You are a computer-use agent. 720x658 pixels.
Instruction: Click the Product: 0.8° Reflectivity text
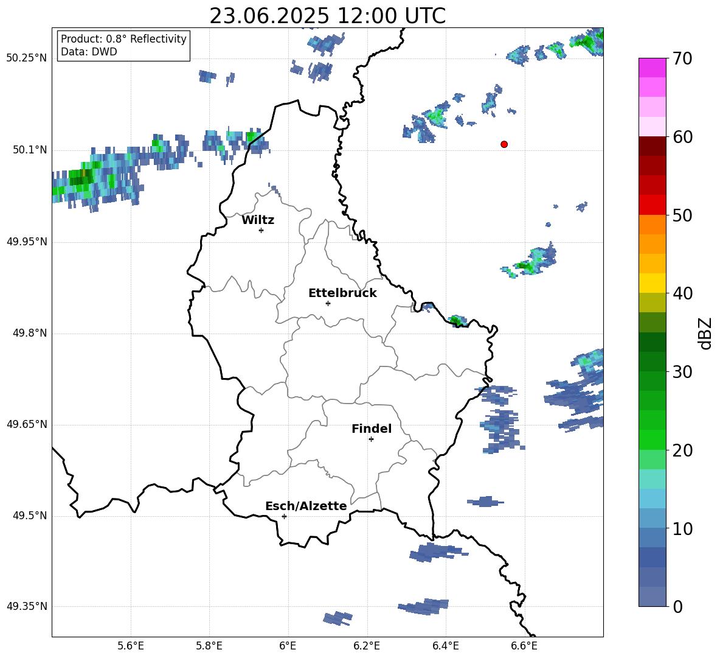point(123,39)
